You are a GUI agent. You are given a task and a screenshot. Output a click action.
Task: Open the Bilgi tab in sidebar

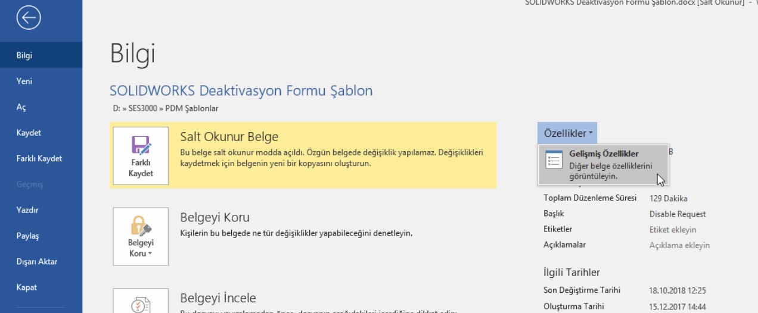tap(24, 56)
